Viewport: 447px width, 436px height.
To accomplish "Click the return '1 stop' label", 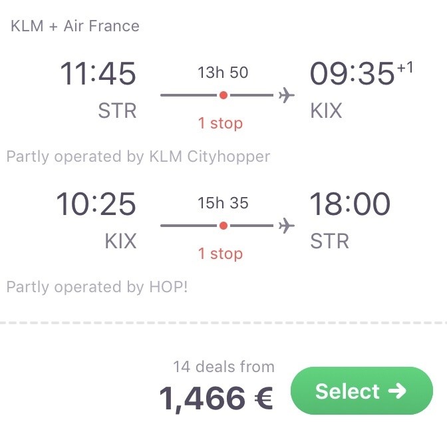I will (220, 254).
